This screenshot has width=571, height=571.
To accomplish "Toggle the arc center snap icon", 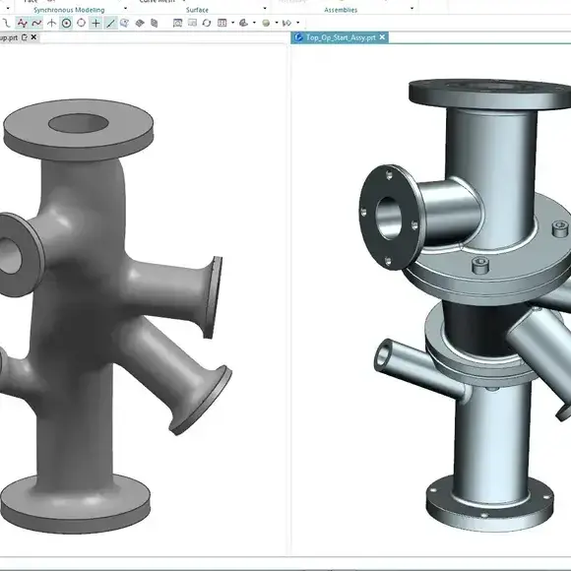I will pos(66,24).
